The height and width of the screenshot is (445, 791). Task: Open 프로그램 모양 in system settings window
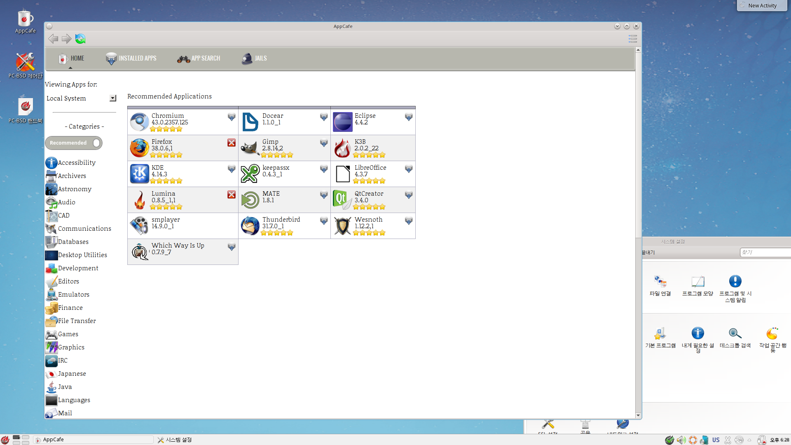click(697, 286)
